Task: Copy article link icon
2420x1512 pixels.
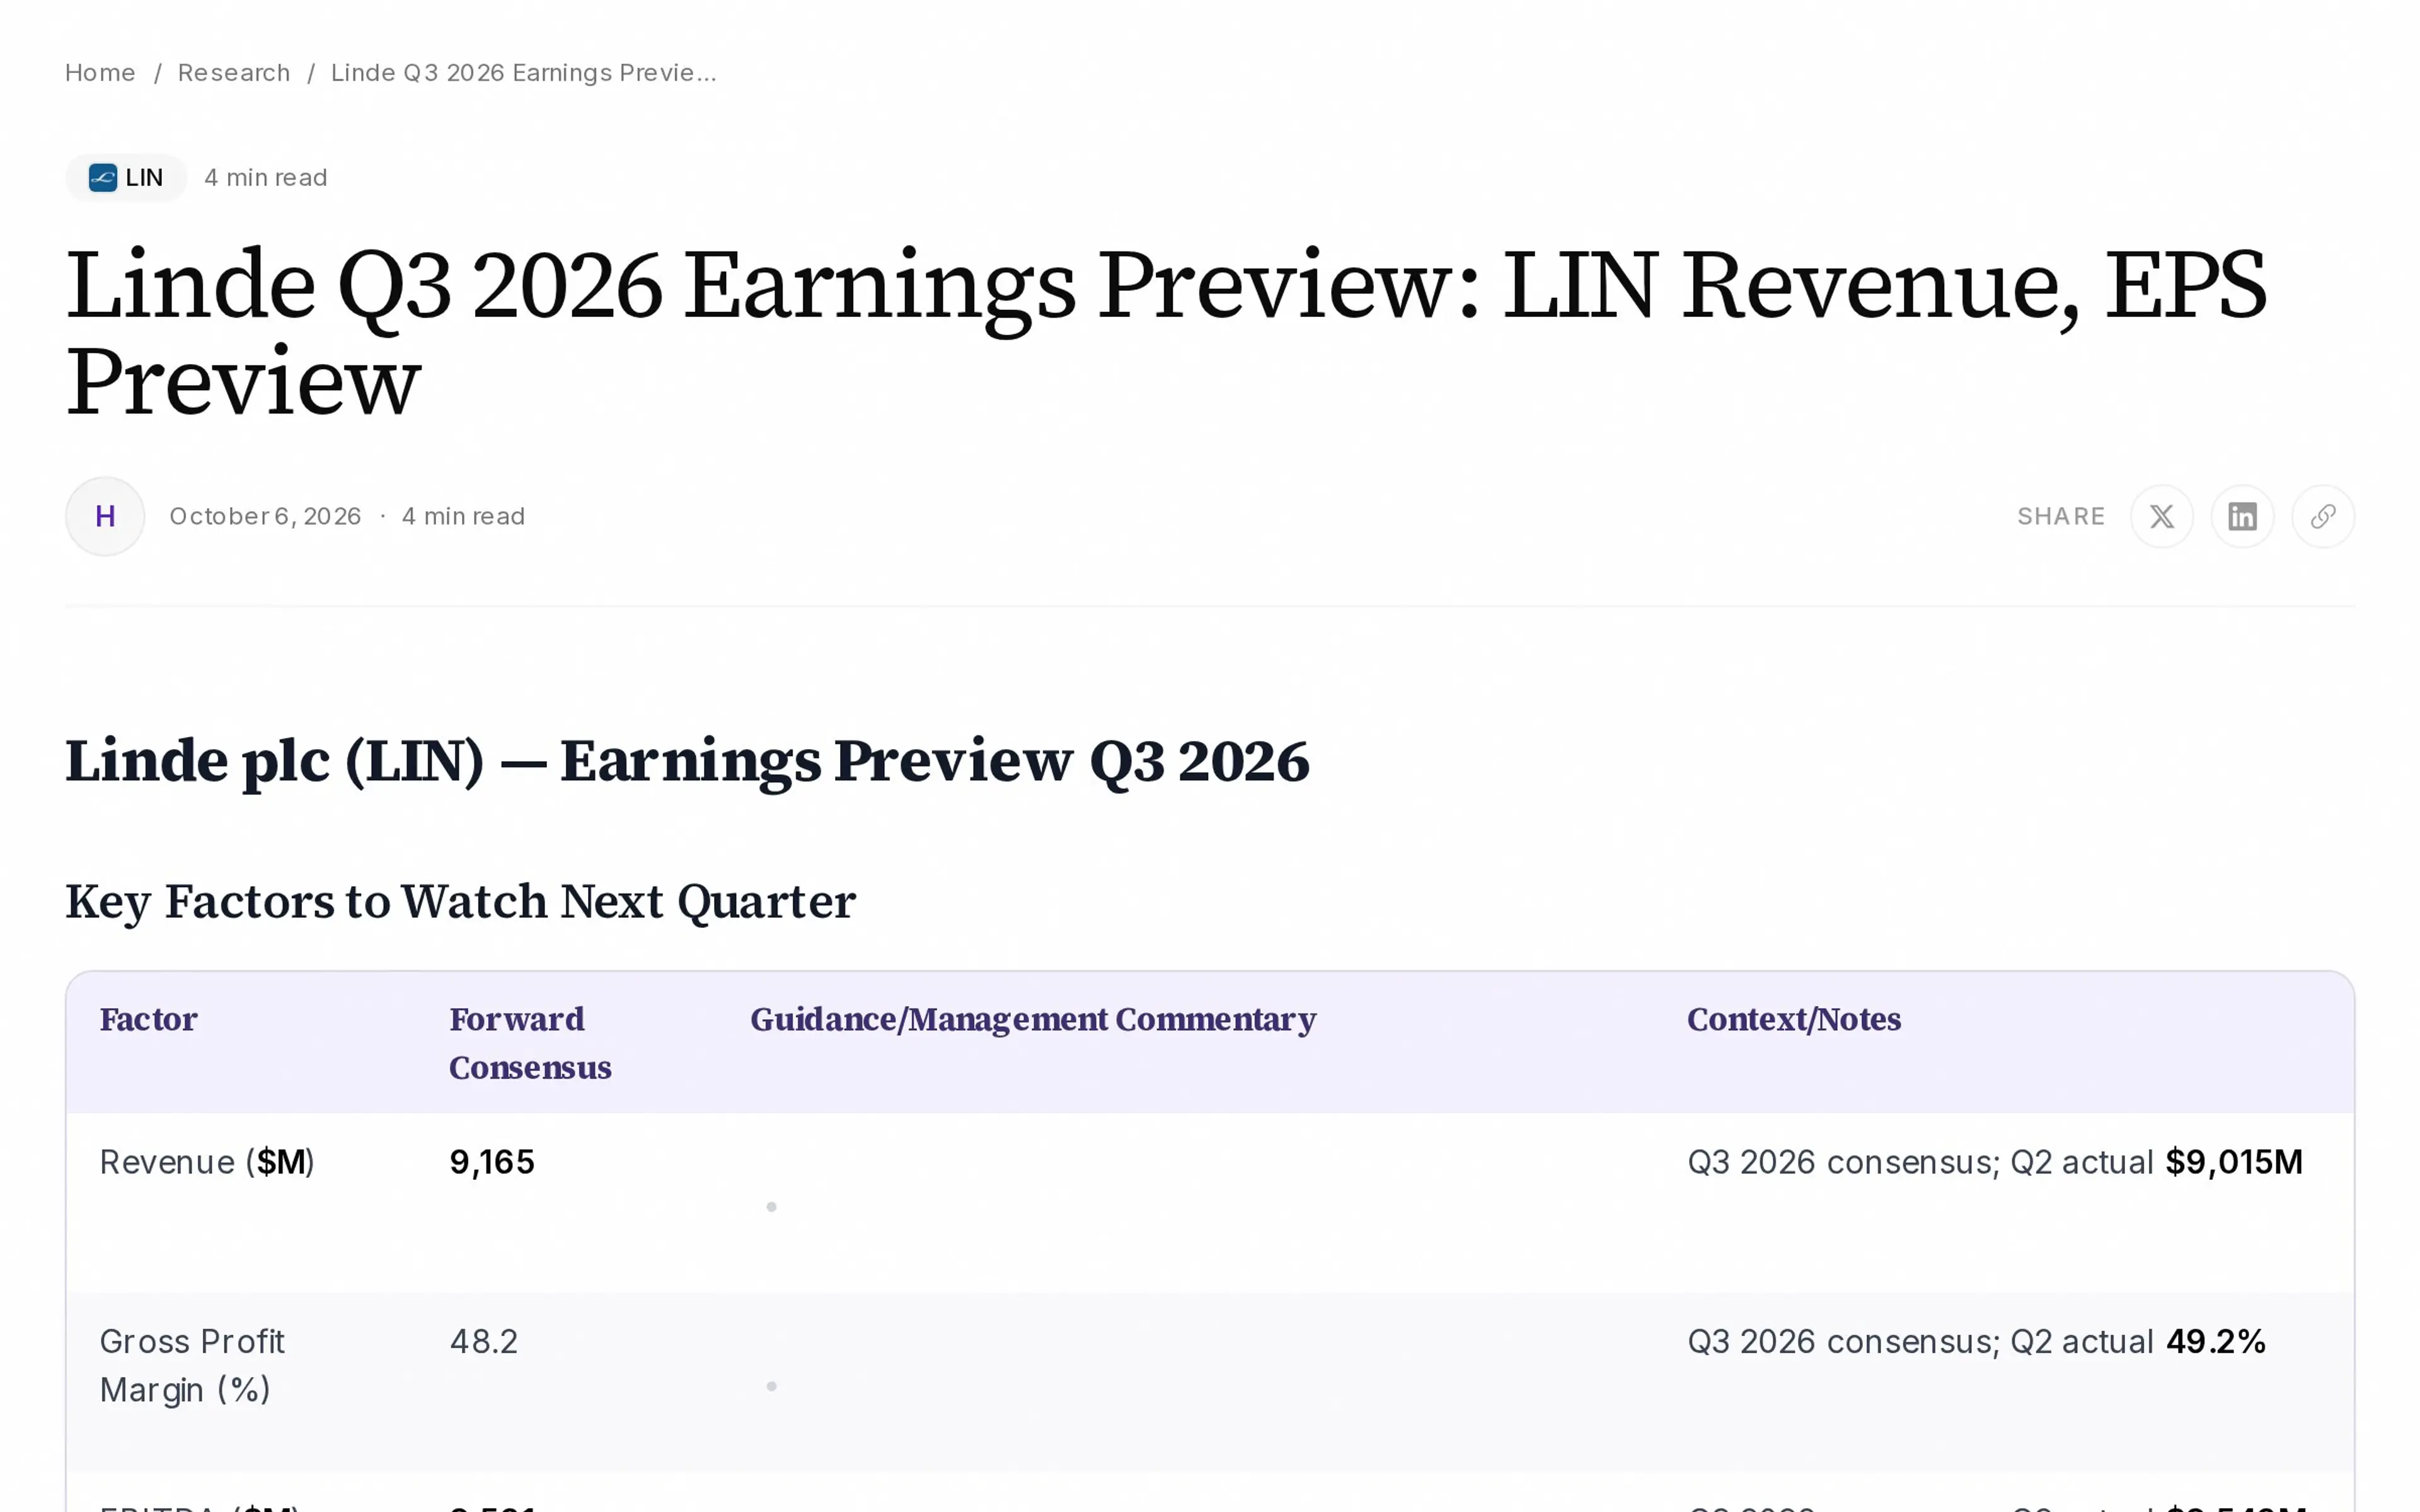Action: 2323,516
